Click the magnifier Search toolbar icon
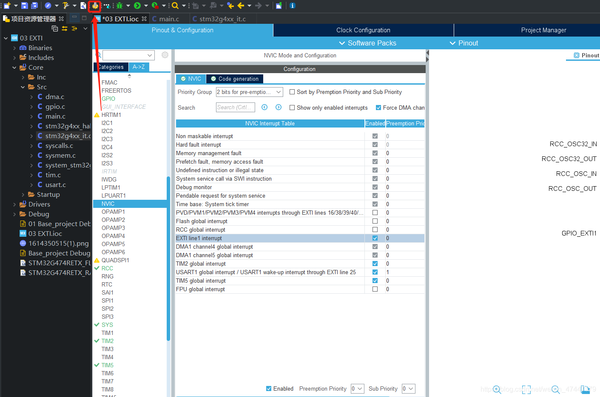 click(175, 6)
